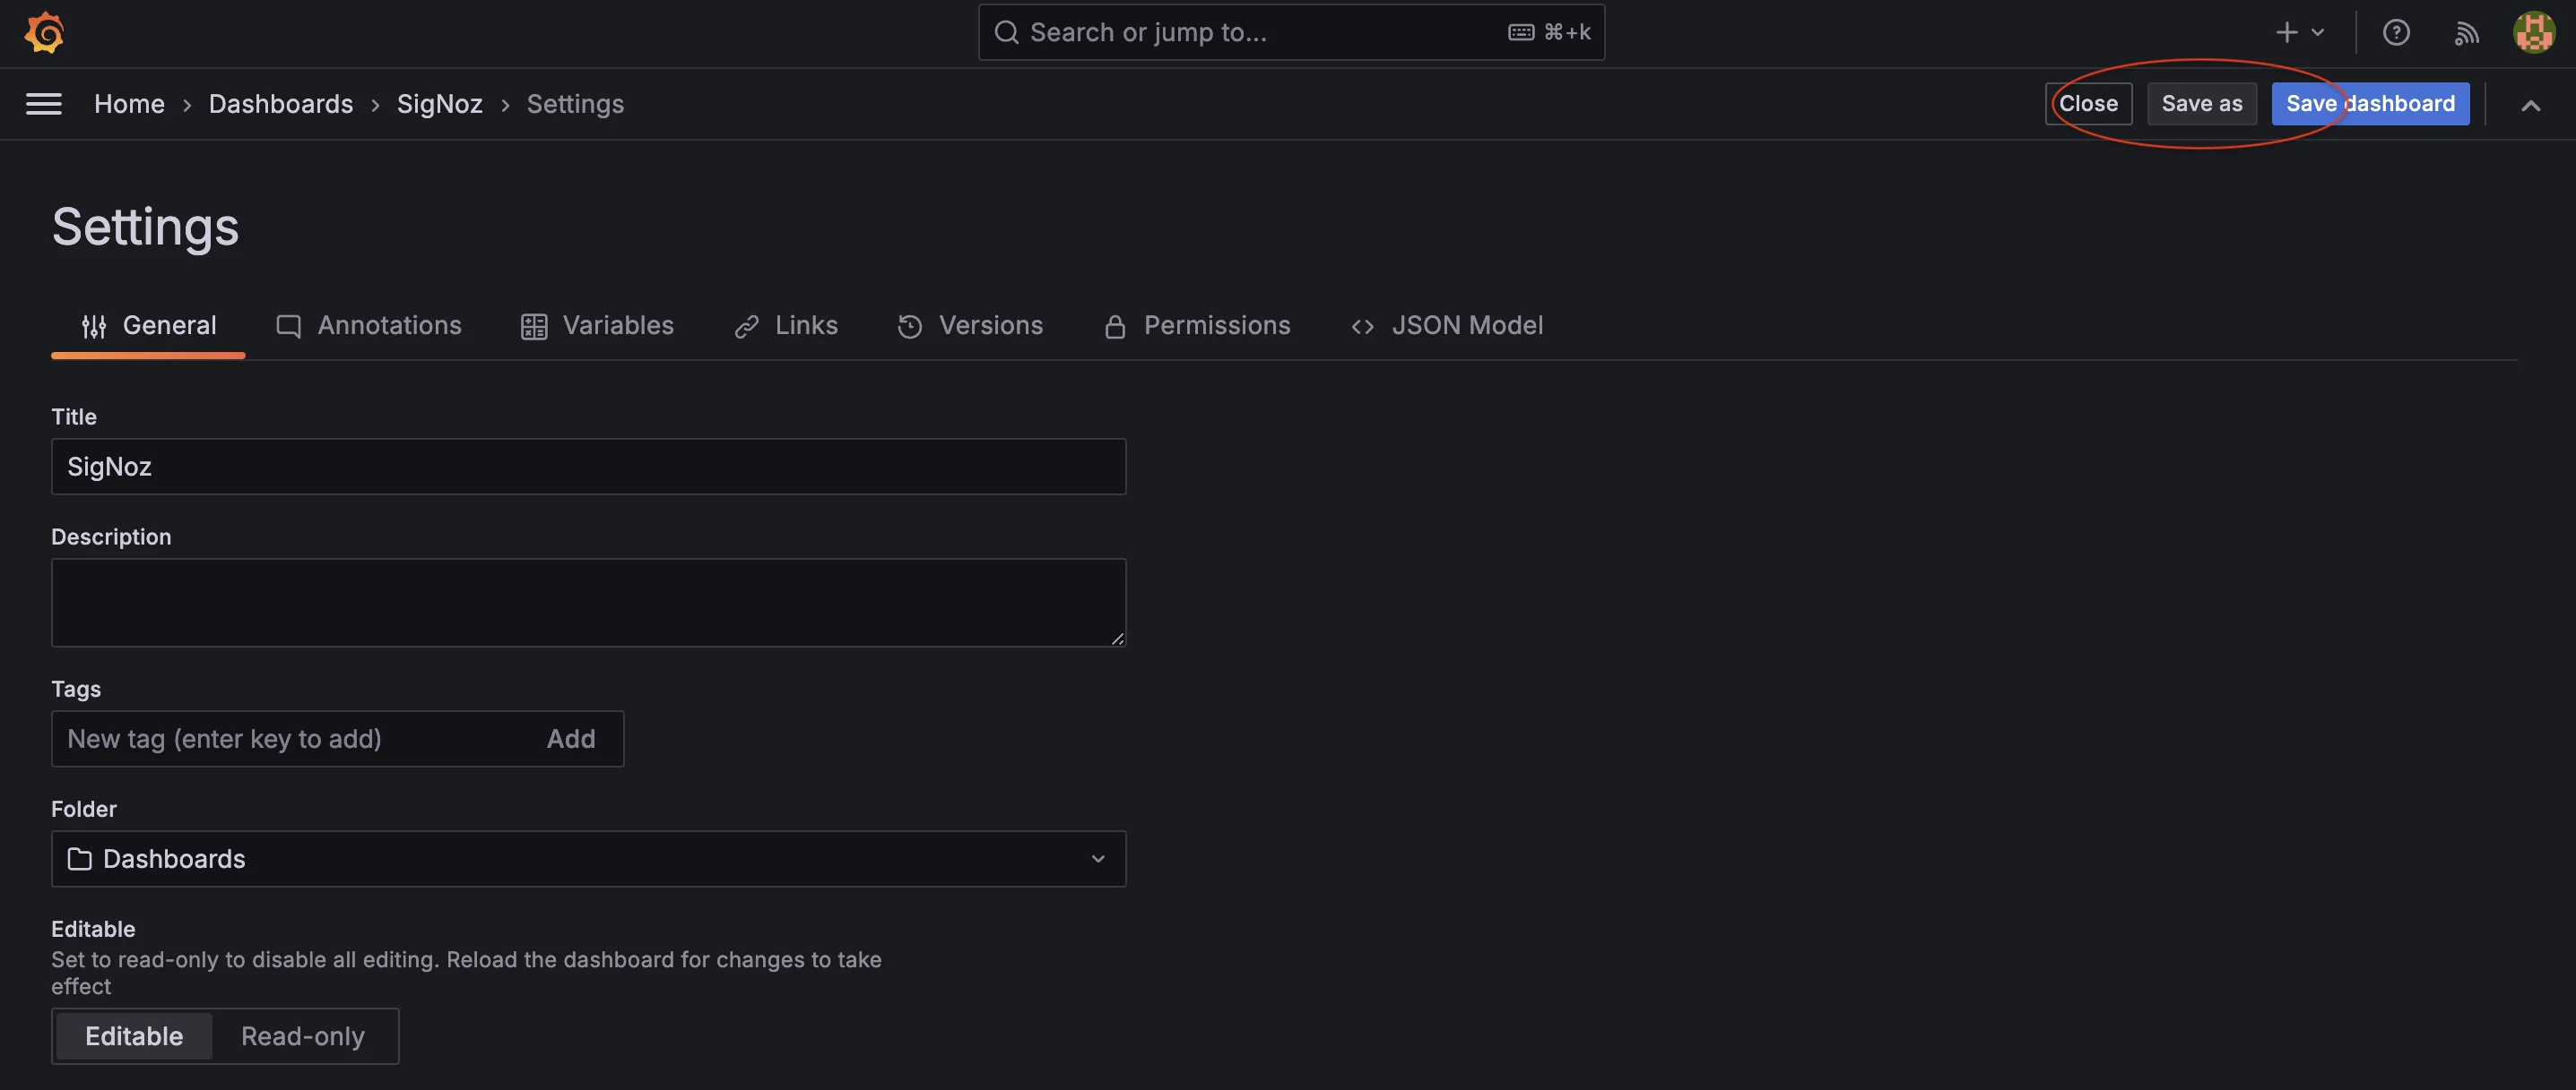This screenshot has width=2576, height=1090.
Task: Click the keyboard shortcut icon in search
Action: coord(1520,33)
